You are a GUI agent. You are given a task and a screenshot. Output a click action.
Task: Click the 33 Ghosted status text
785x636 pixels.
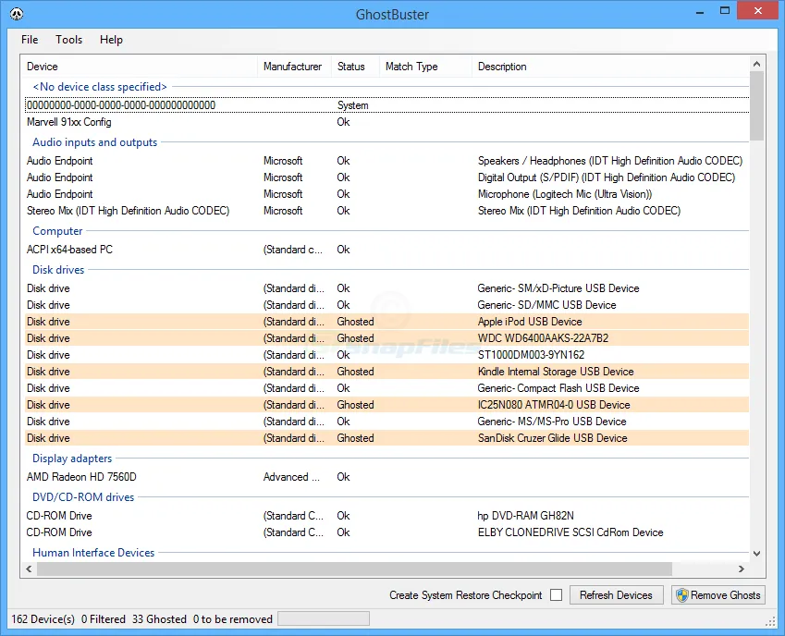[x=159, y=619]
